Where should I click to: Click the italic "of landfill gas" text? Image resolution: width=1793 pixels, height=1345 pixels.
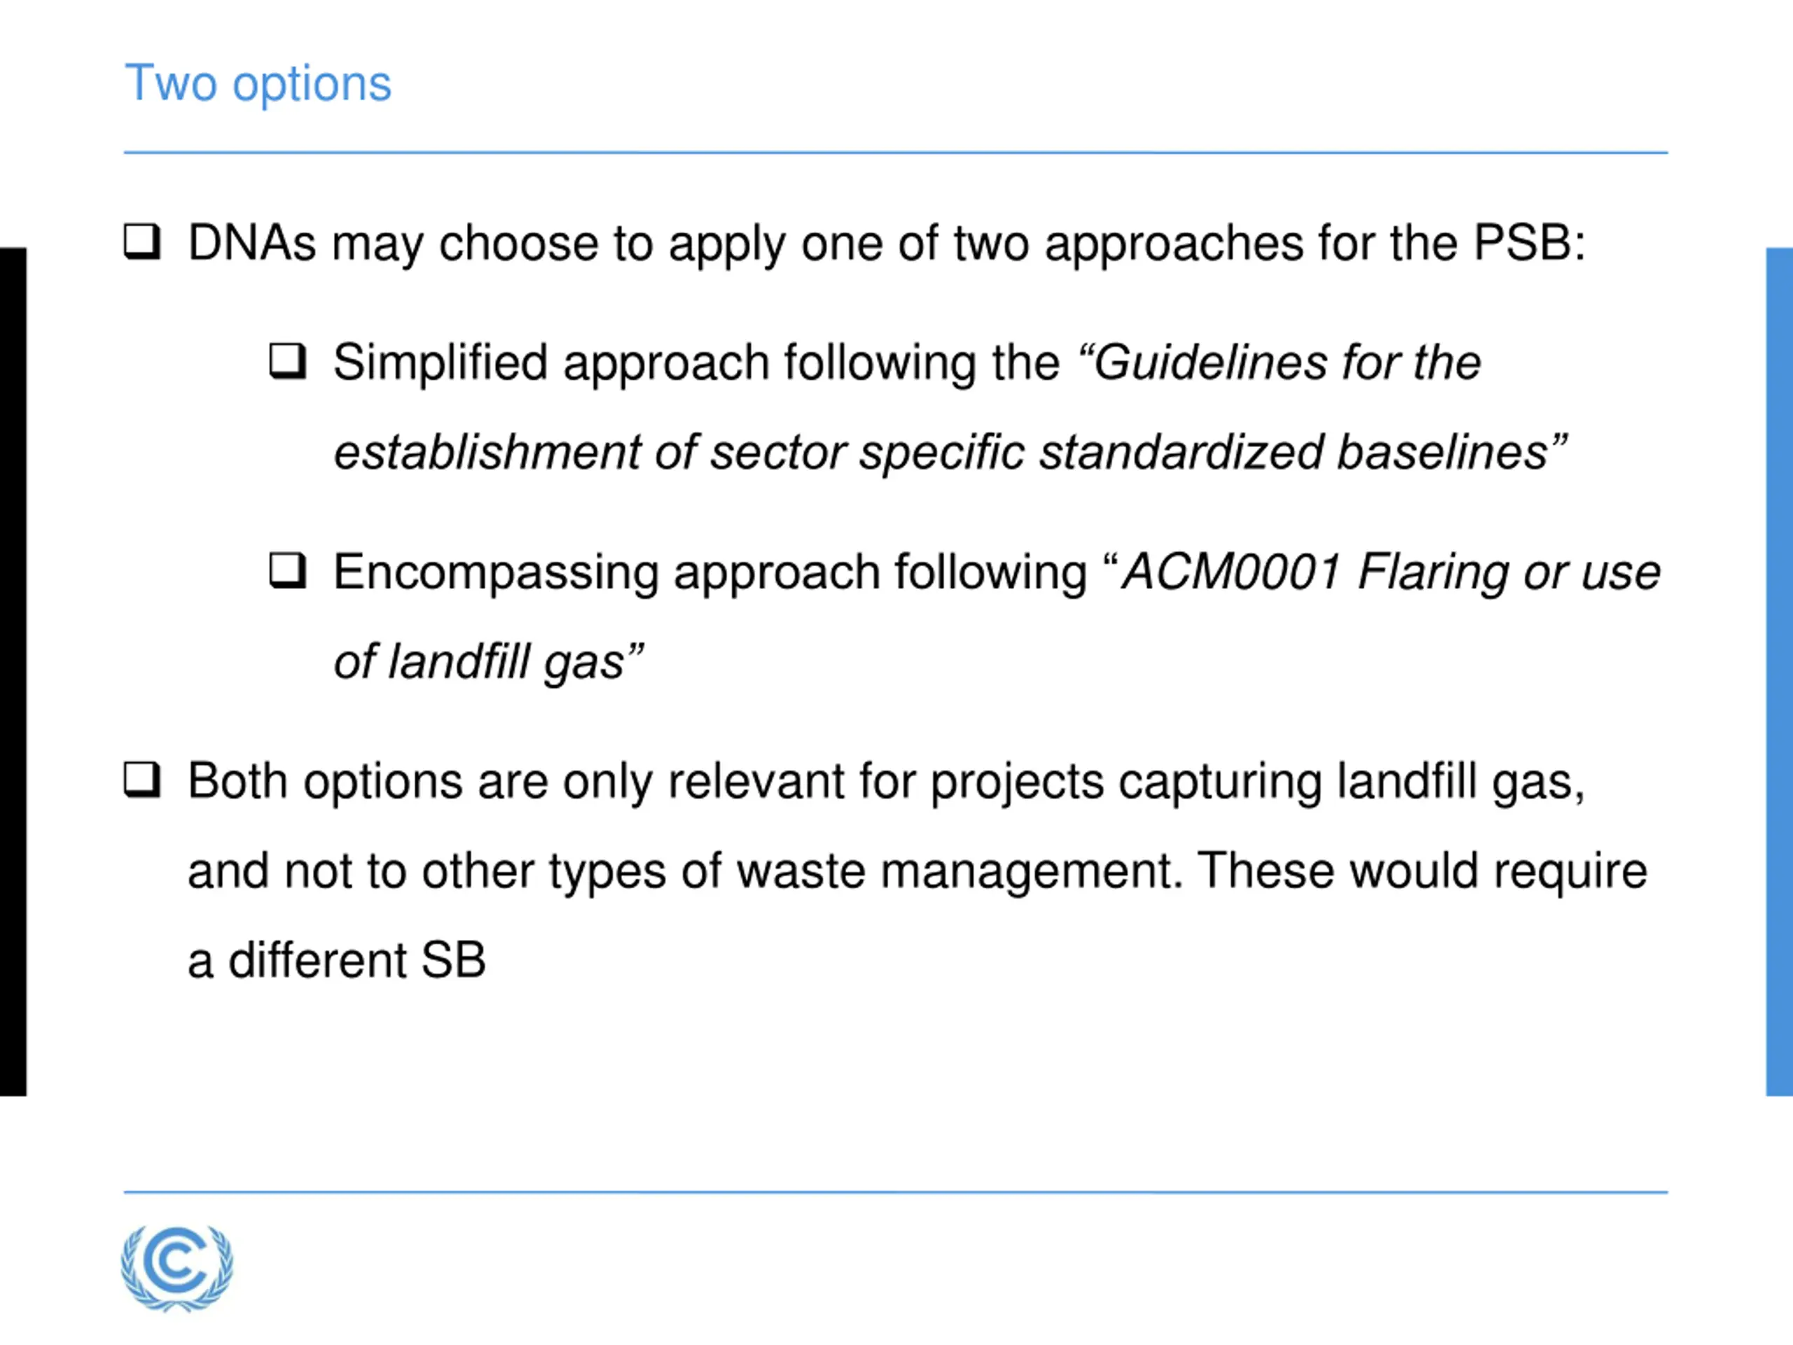click(x=488, y=663)
